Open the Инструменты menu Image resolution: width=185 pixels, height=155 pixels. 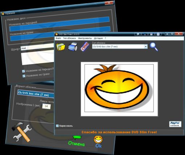85,38
